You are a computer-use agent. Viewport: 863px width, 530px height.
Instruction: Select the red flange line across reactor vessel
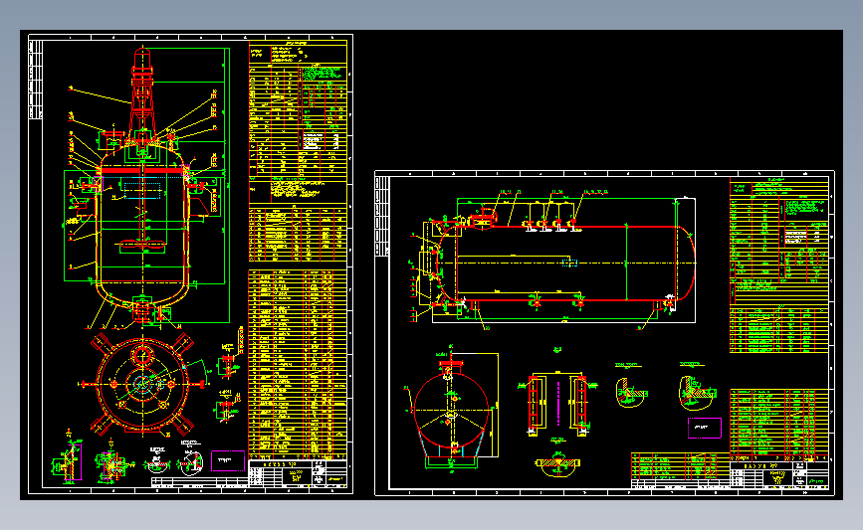pyautogui.click(x=142, y=171)
